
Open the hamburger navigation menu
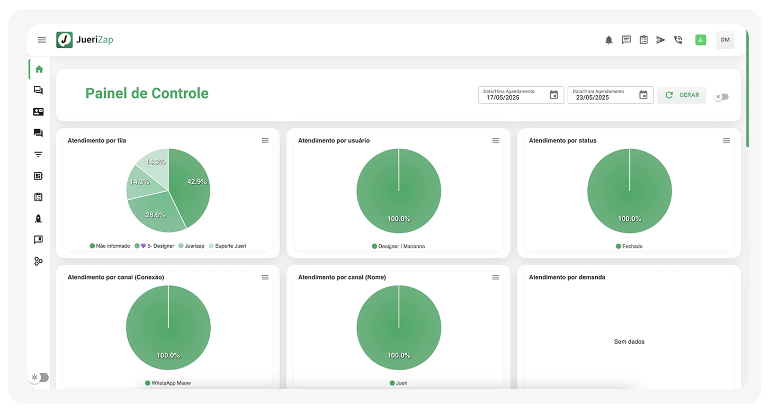click(x=42, y=40)
